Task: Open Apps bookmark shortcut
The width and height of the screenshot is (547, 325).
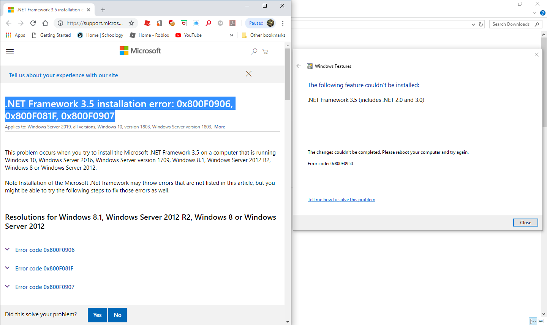Action: (x=16, y=35)
